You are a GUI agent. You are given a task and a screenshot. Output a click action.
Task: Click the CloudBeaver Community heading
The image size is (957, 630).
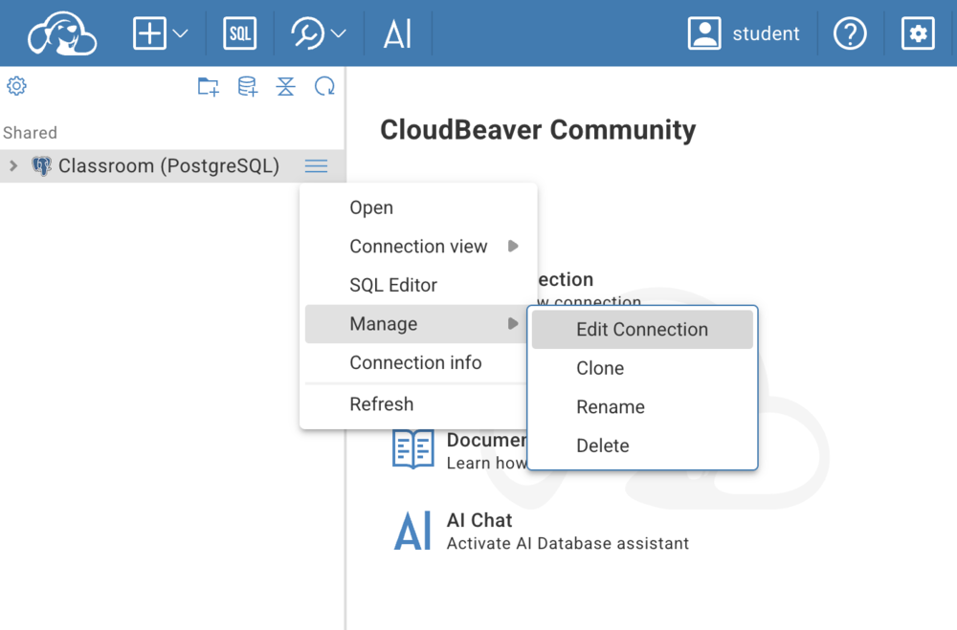[x=538, y=130]
